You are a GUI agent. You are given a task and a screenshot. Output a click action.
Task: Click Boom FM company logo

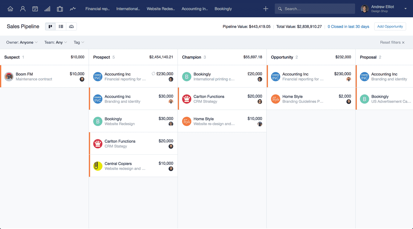pos(9,76)
